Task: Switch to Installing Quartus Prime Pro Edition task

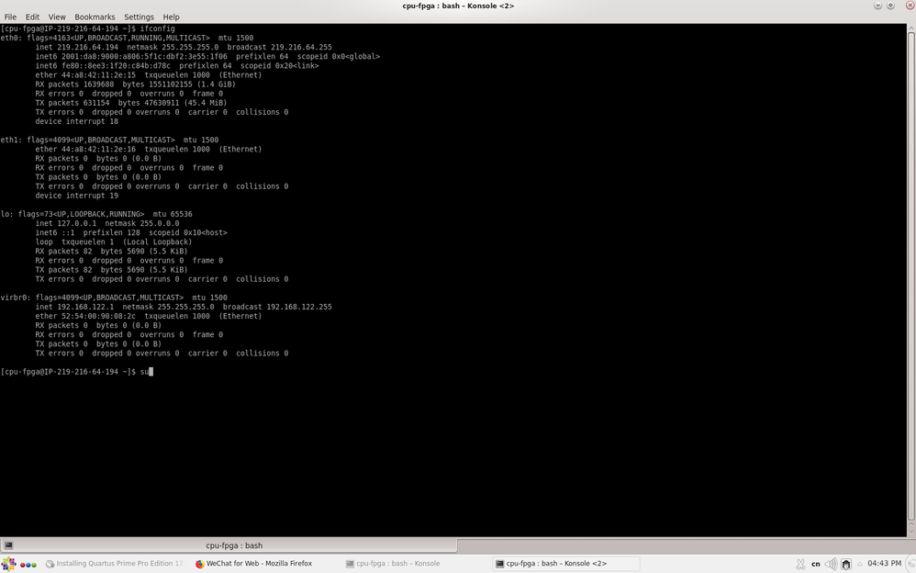Action: (115, 564)
